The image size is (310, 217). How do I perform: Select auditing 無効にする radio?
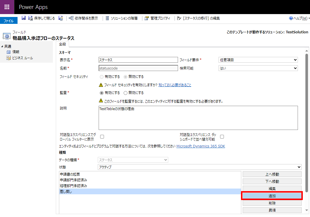click(125, 93)
